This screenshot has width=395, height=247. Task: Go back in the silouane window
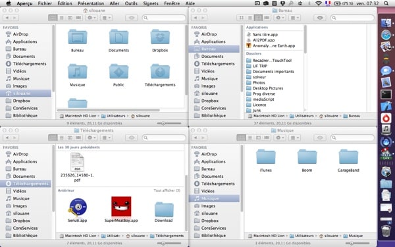click(7, 18)
